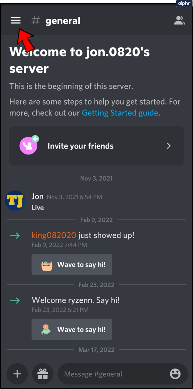Open the Invite your friends card
Viewport: 193px width, 389px height.
96,146
